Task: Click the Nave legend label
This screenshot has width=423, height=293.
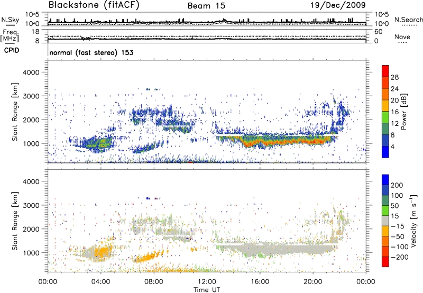Action: (402, 37)
